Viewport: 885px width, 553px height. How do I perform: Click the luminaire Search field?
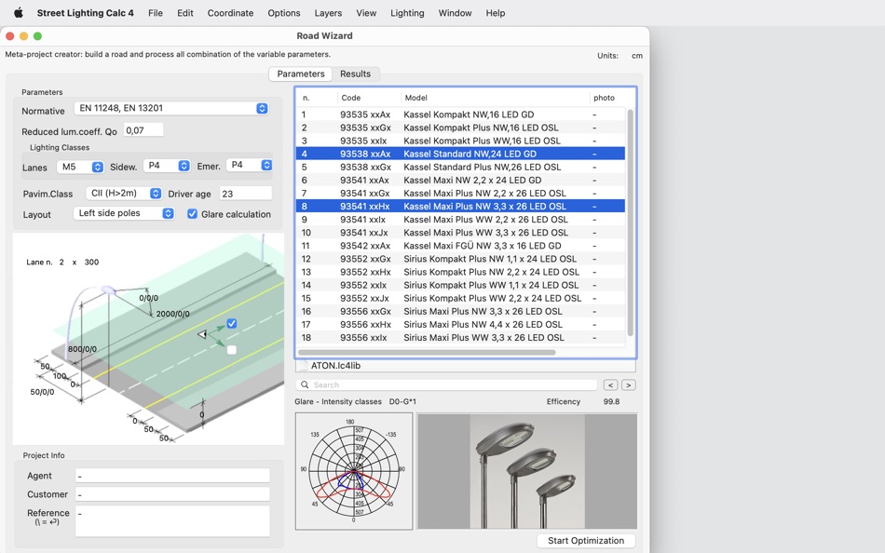point(446,384)
